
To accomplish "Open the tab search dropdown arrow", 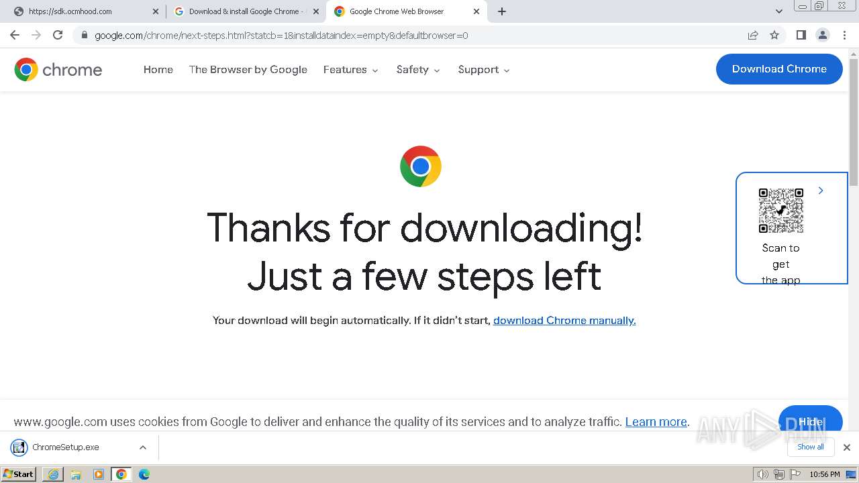I will (779, 11).
